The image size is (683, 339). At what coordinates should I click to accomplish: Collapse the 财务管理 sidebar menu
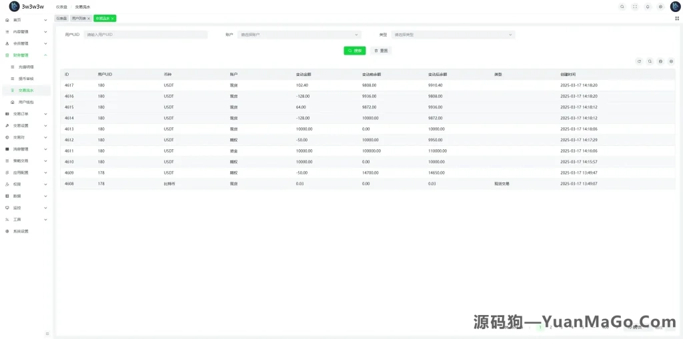click(x=26, y=55)
